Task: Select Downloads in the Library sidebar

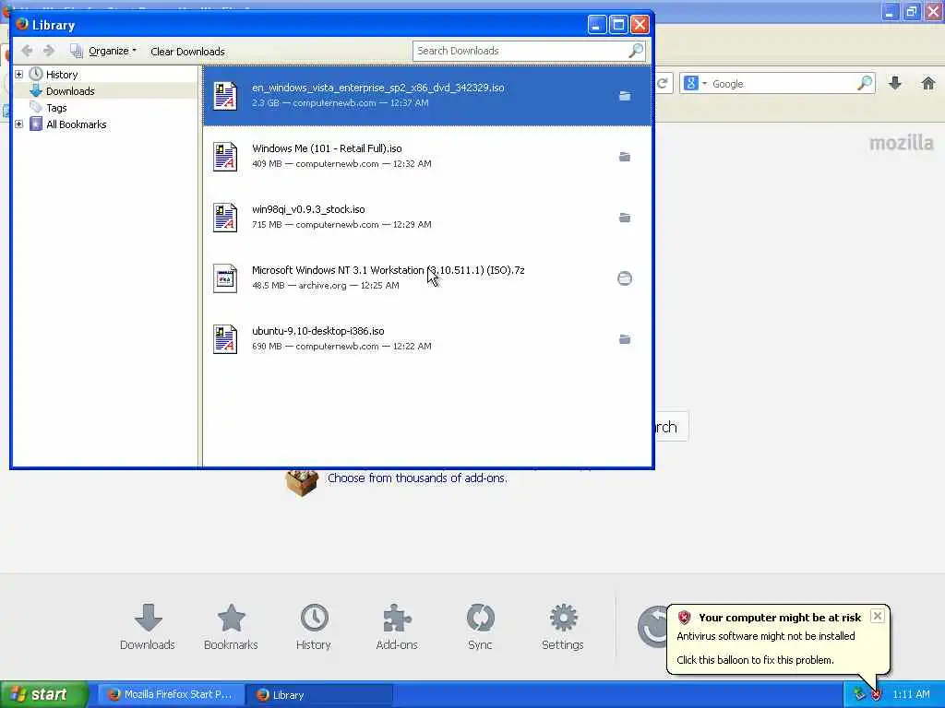Action: click(x=70, y=91)
